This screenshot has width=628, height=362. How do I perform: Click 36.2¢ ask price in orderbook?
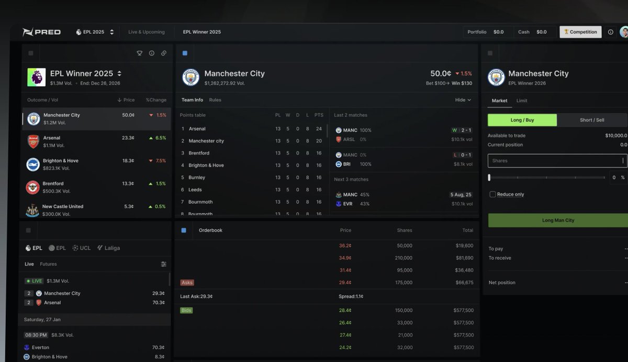tap(345, 246)
